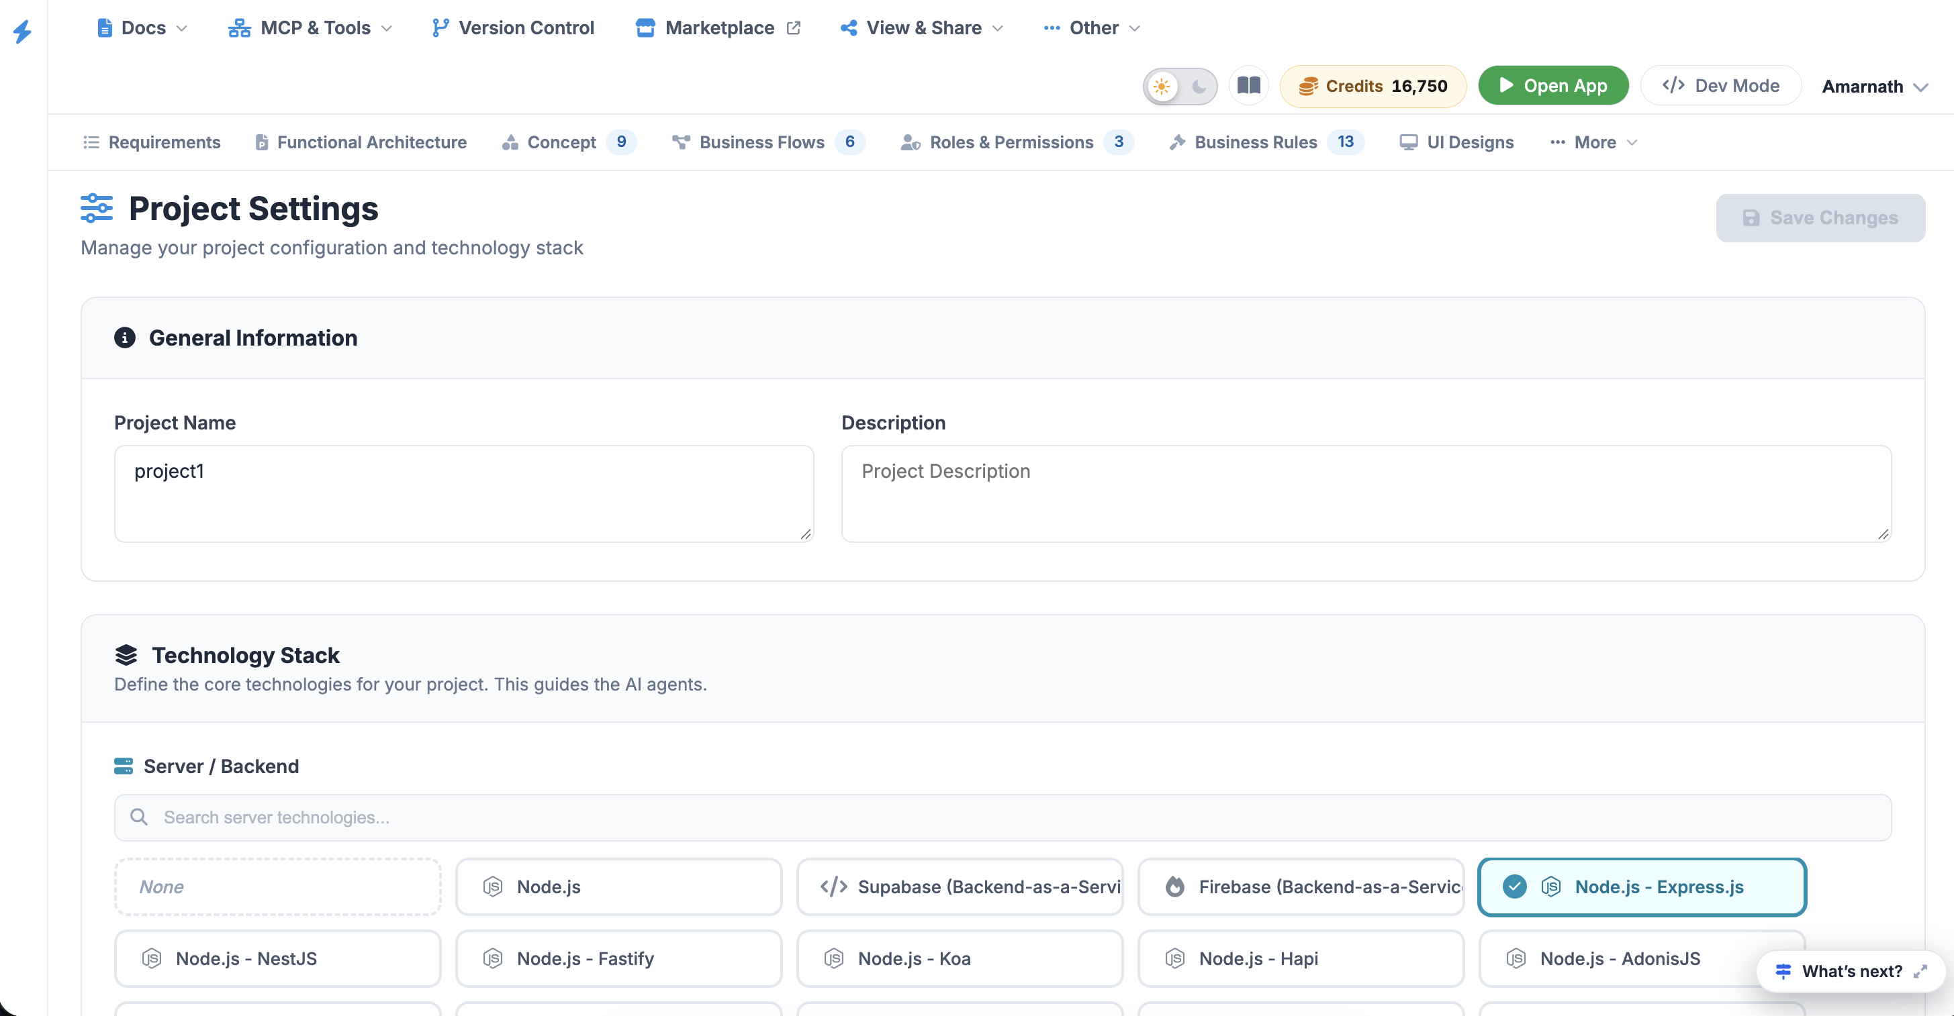Click the Business Rules gavel icon
Image resolution: width=1954 pixels, height=1016 pixels.
pos(1176,142)
